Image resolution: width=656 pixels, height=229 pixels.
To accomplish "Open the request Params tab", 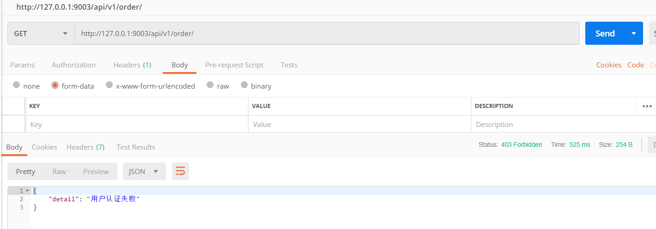I will coord(22,65).
